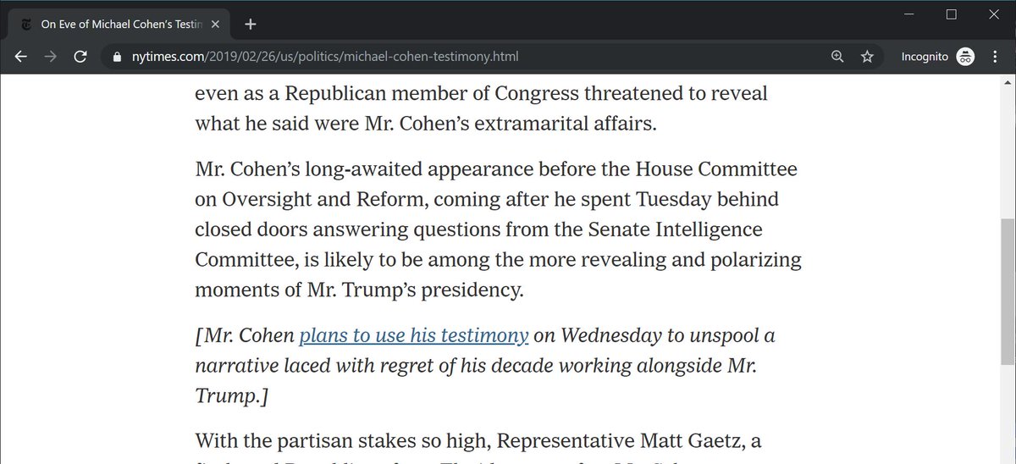Click the NYT favicon on the tab
The width and height of the screenshot is (1016, 464).
tap(25, 24)
